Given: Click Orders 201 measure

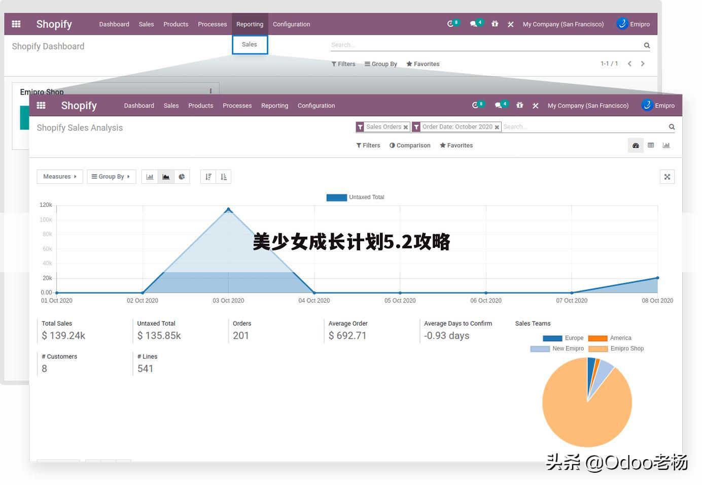Looking at the screenshot, I should pyautogui.click(x=241, y=330).
